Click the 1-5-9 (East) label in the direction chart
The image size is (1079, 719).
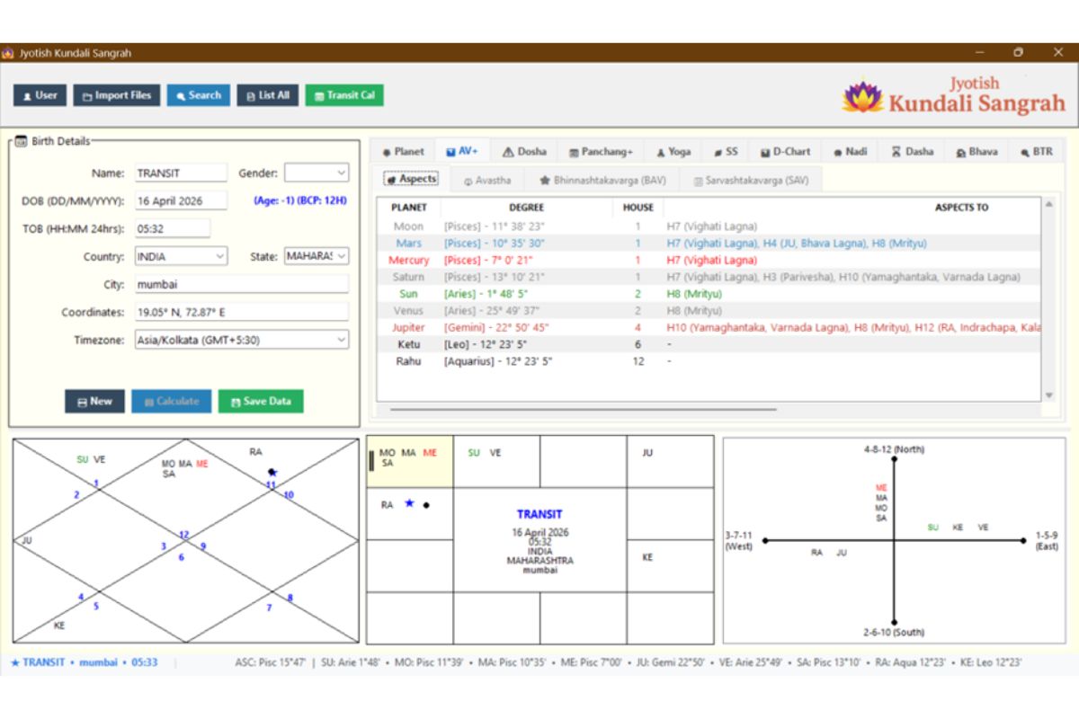click(x=1047, y=541)
